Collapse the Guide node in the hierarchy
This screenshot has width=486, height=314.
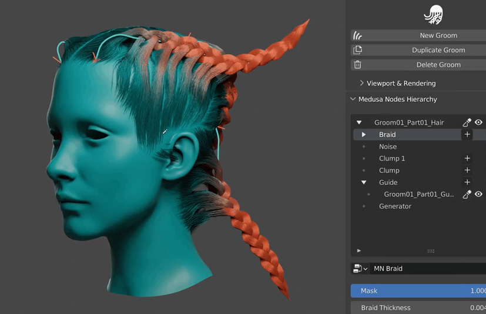click(x=364, y=182)
